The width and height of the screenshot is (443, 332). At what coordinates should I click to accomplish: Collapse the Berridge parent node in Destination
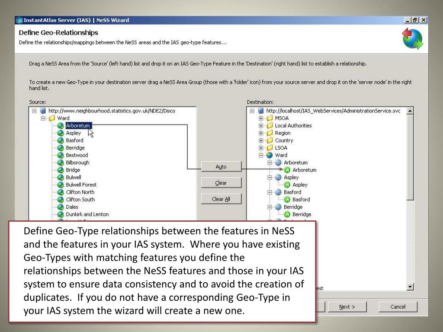(270, 207)
